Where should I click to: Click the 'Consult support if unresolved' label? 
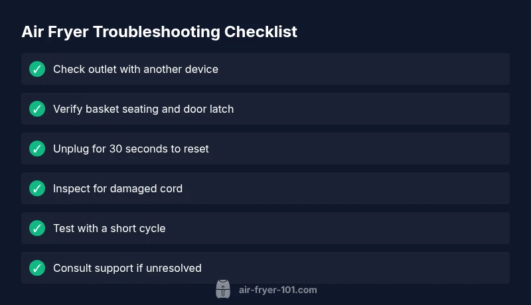point(127,268)
